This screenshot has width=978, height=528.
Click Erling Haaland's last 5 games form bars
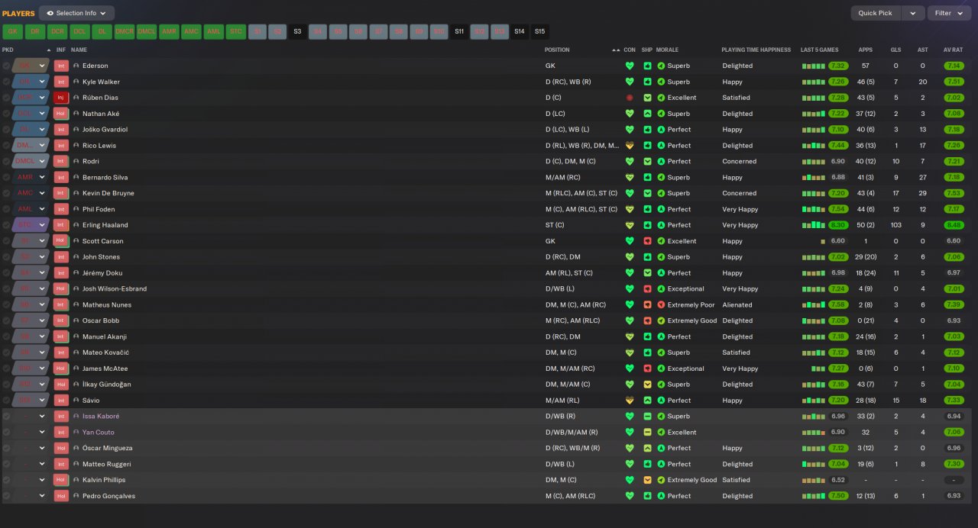click(813, 225)
